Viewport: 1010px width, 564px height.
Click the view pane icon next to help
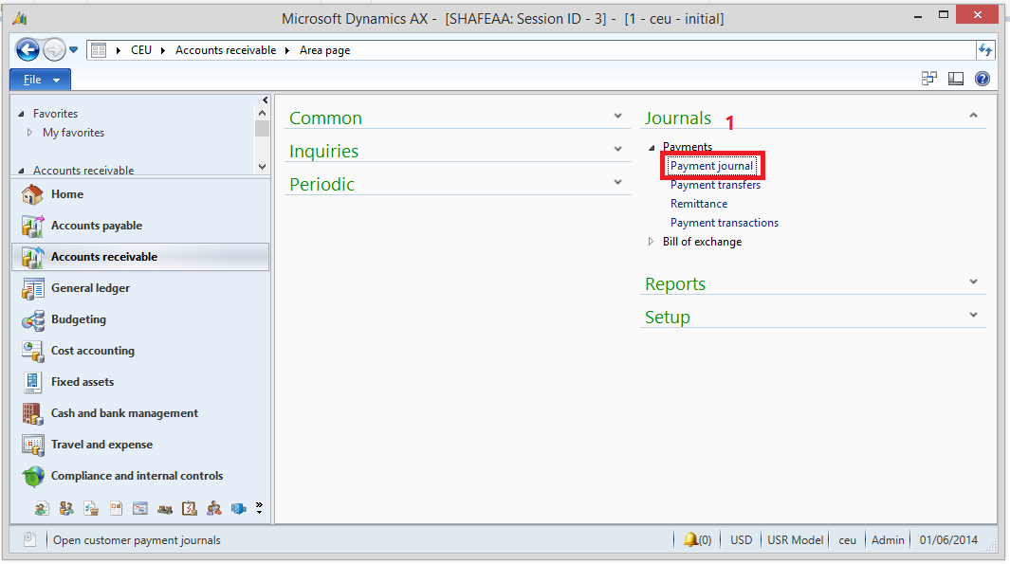956,79
